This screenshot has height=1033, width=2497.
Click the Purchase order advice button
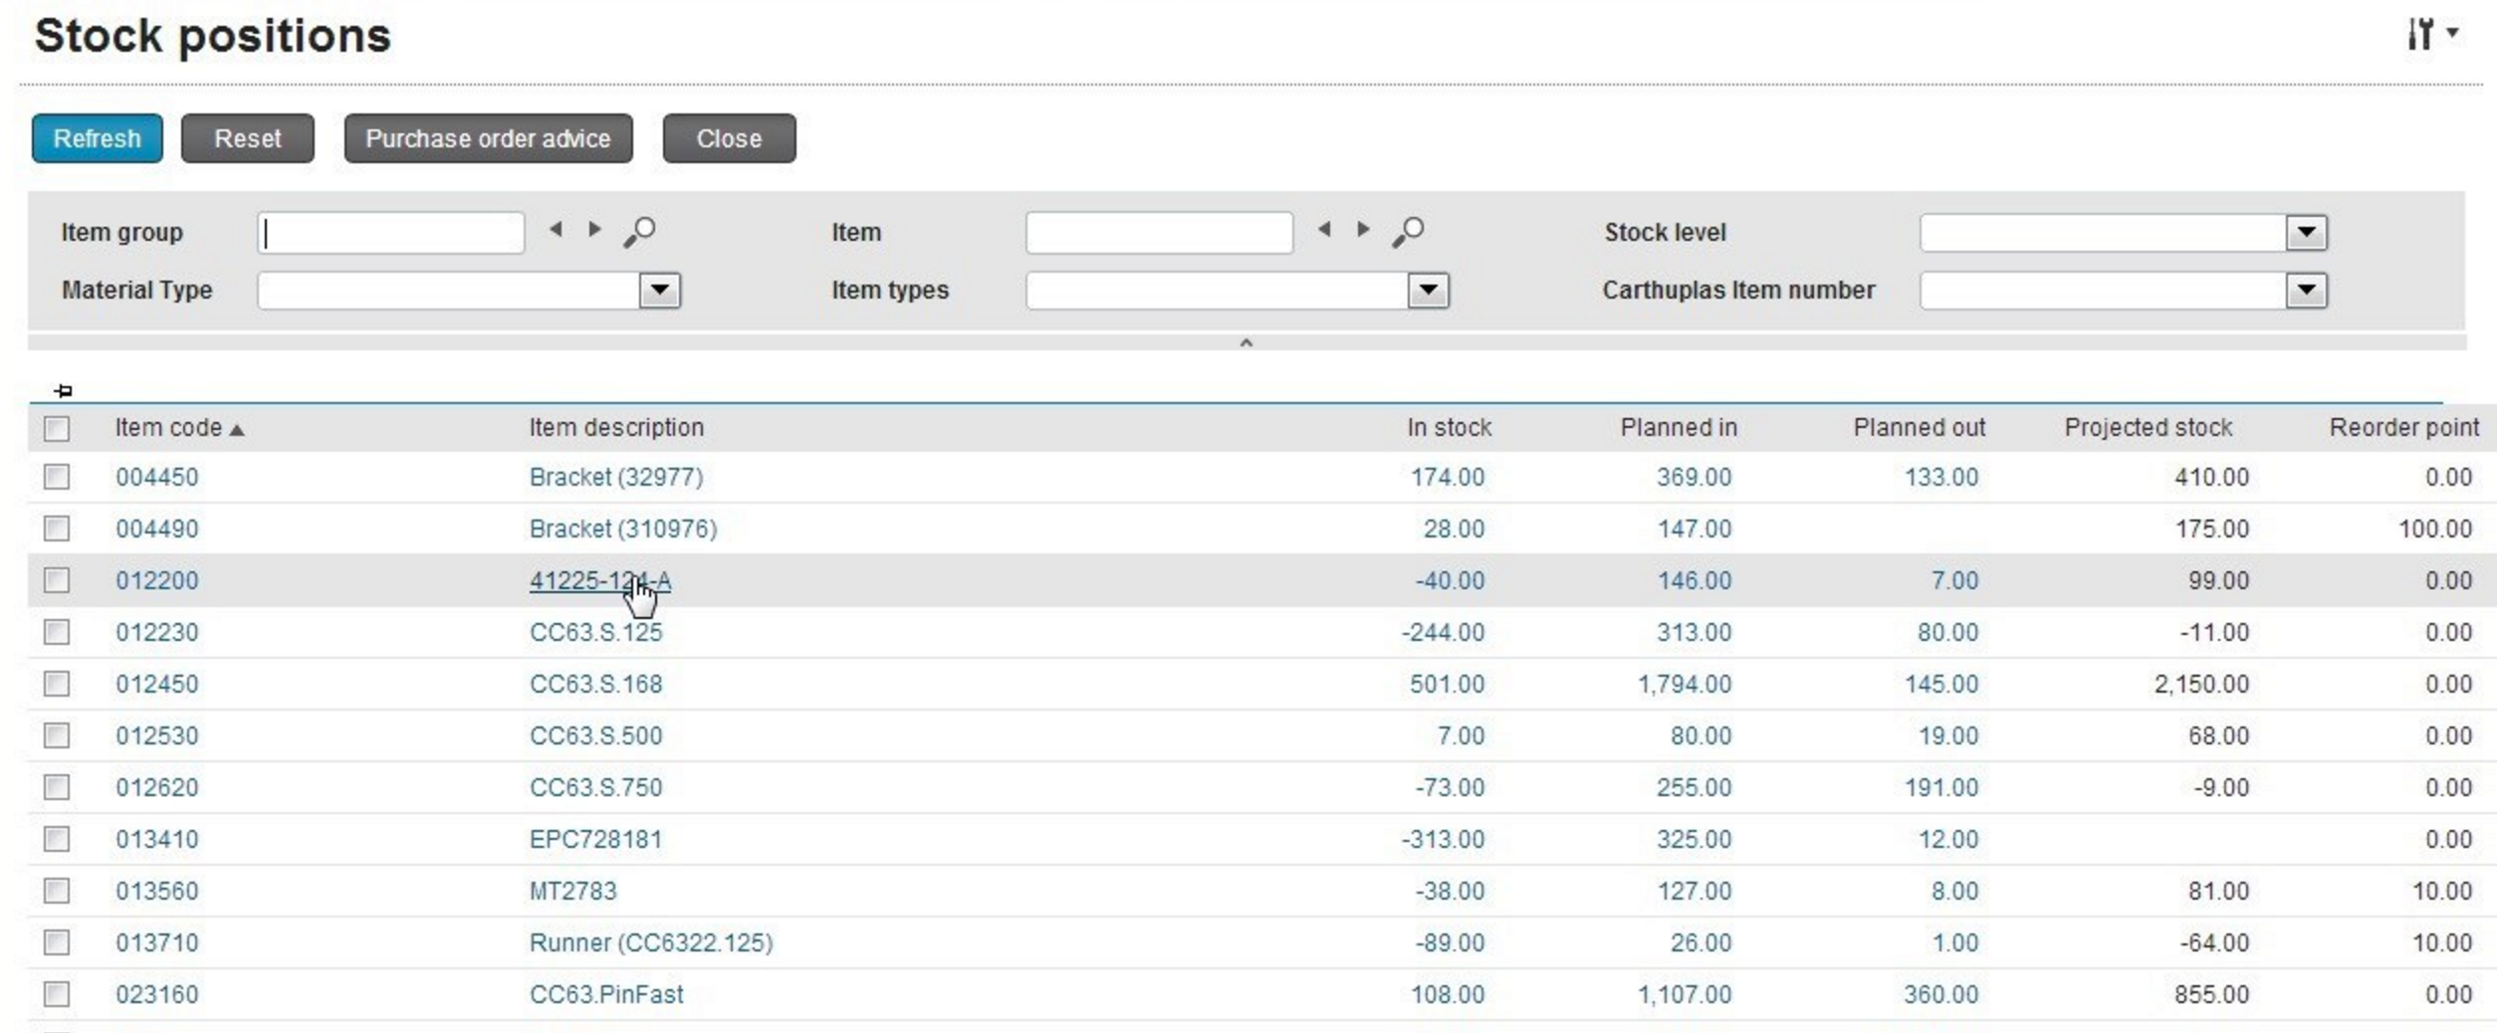coord(488,138)
